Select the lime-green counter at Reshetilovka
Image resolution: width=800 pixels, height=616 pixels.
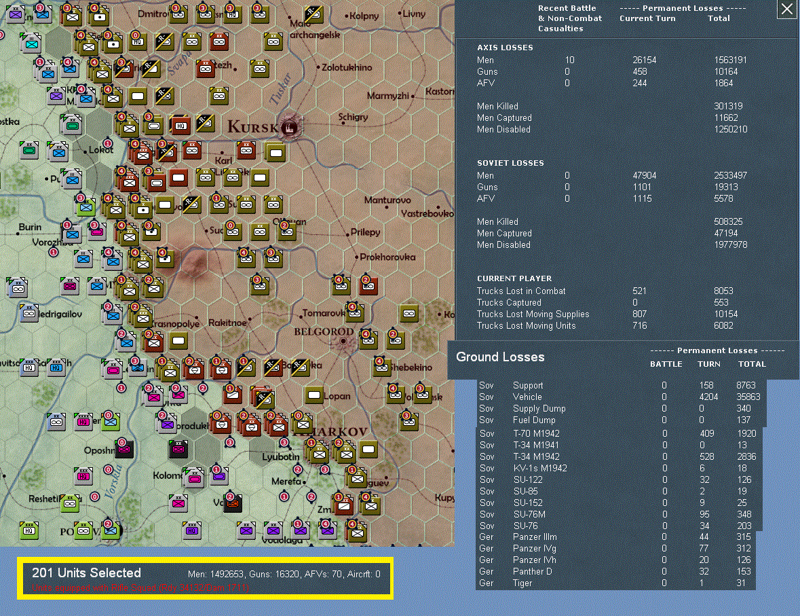70,503
